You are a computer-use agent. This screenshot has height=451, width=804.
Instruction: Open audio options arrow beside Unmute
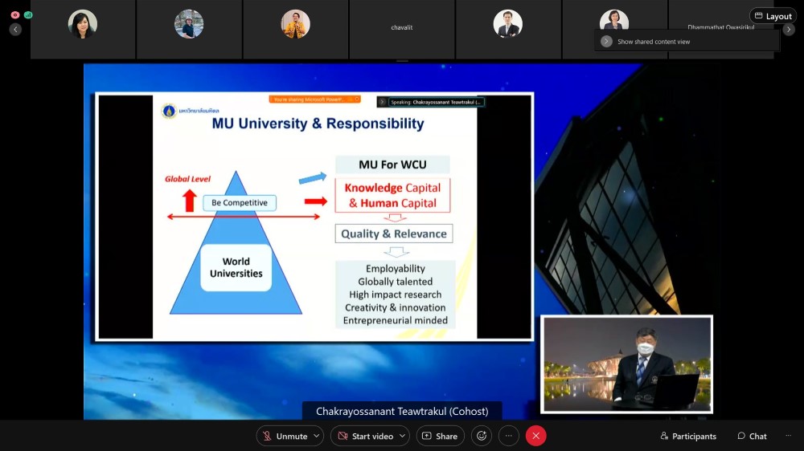click(317, 436)
